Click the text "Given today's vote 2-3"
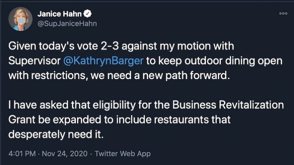Image resolution: width=294 pixels, height=165 pixels. click(x=63, y=46)
